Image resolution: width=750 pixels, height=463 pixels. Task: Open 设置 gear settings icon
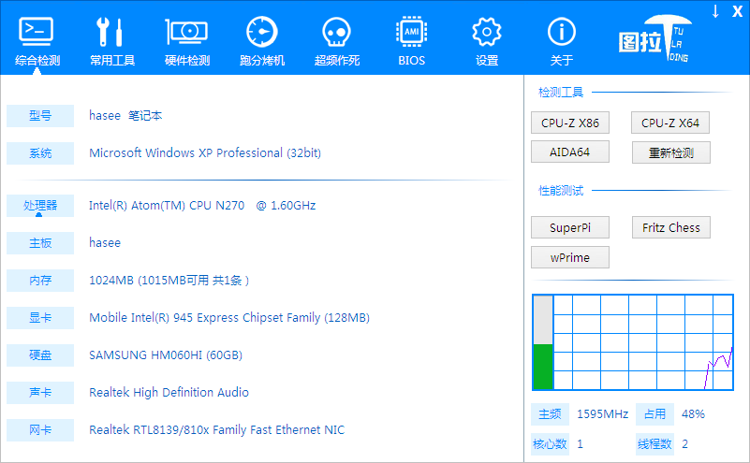click(486, 32)
